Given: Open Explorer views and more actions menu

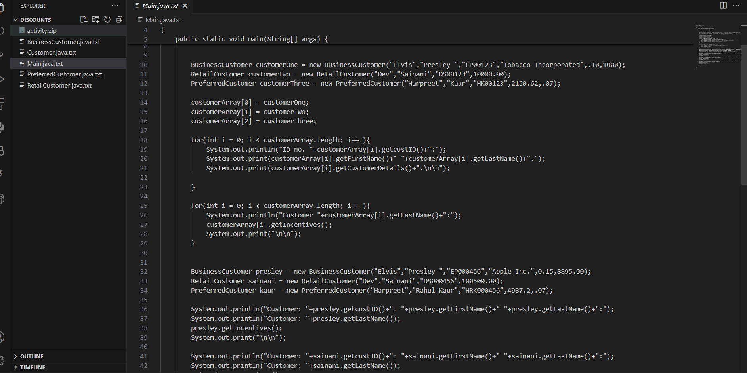Looking at the screenshot, I should (x=115, y=6).
